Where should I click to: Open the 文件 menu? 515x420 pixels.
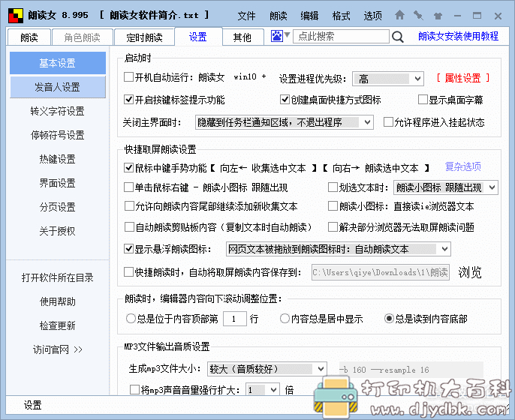pos(246,16)
